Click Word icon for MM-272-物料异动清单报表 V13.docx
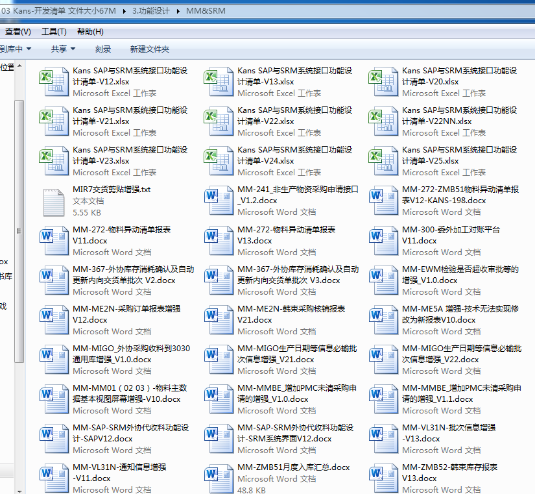Image resolution: width=535 pixels, height=494 pixels. pos(219,241)
